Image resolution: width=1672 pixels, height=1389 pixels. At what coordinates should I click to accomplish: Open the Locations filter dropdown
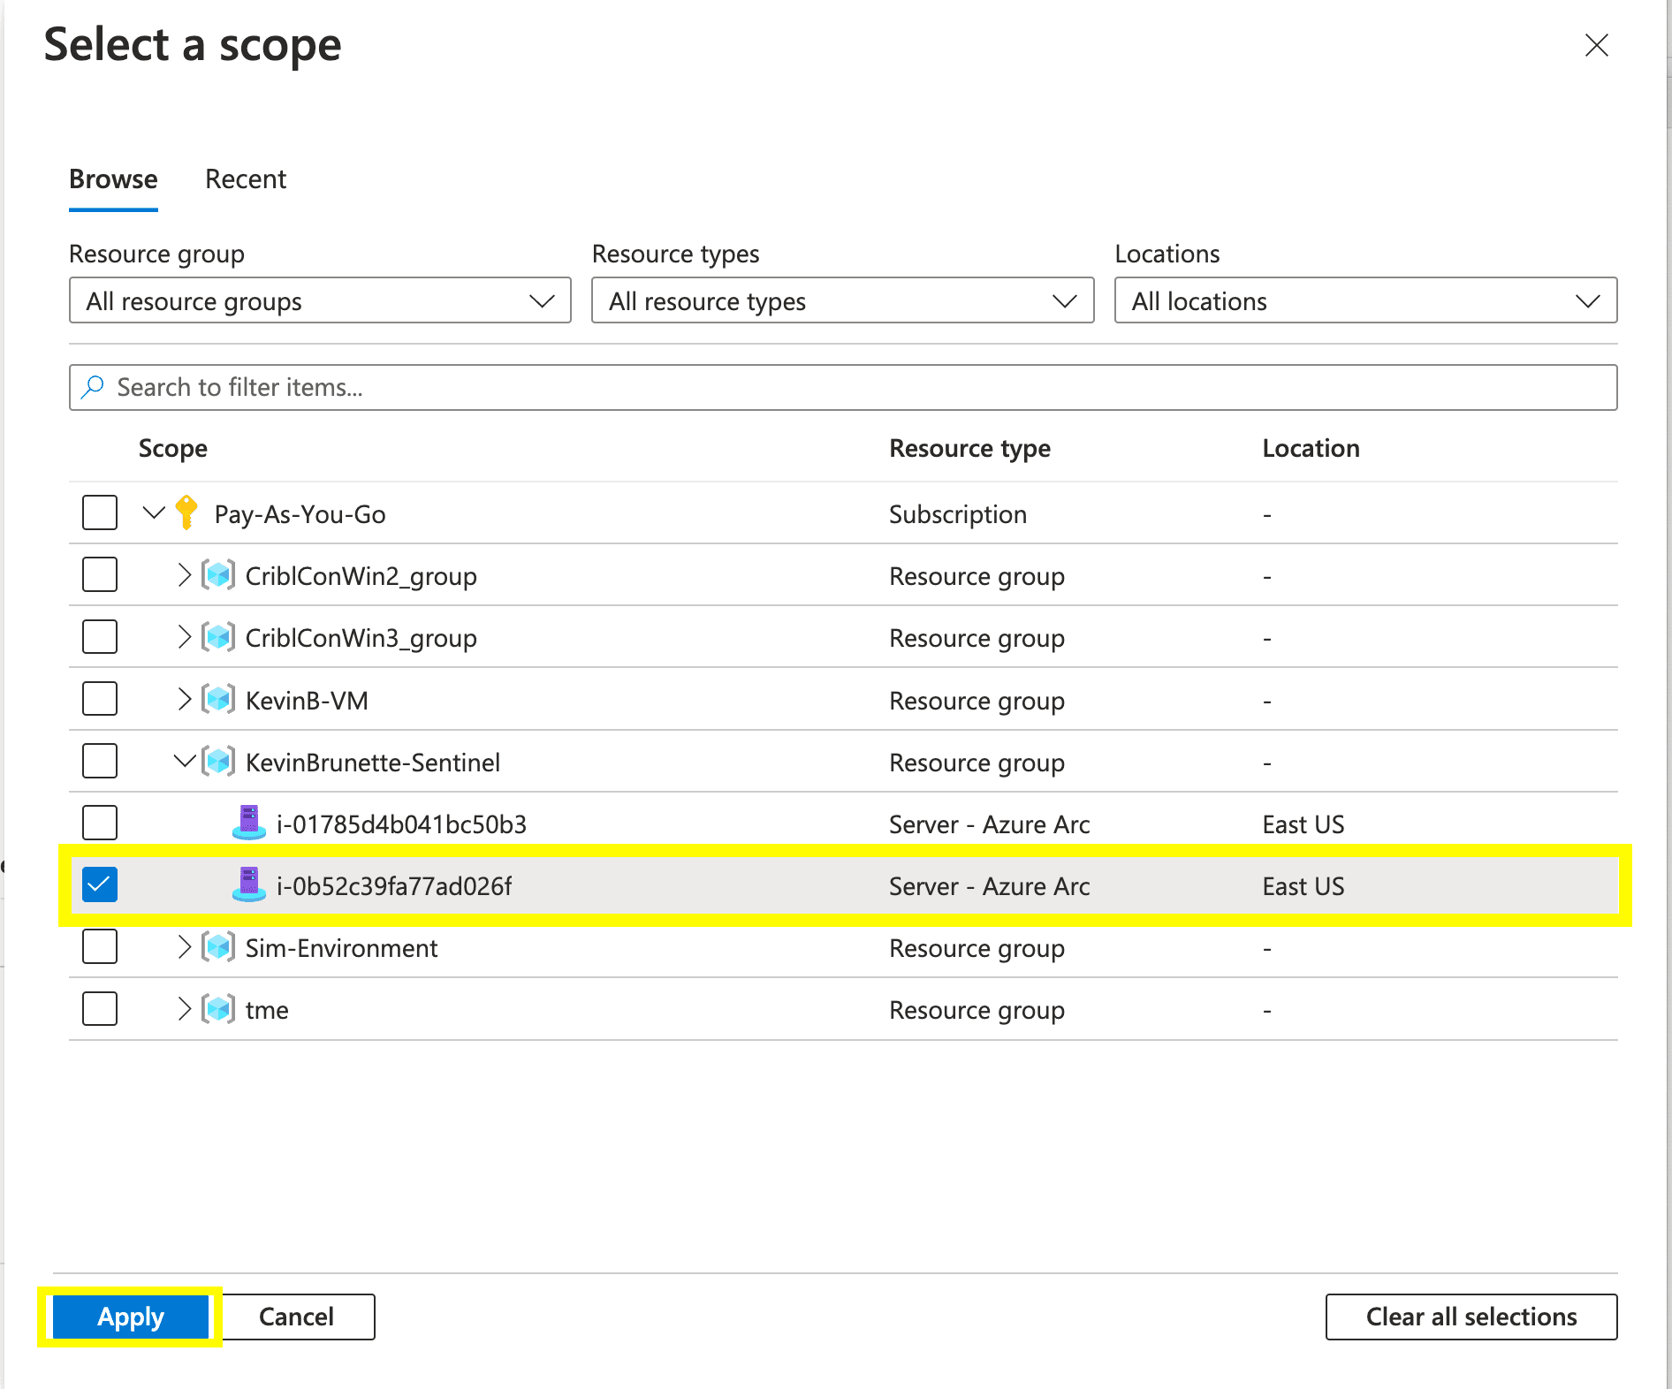(1365, 301)
